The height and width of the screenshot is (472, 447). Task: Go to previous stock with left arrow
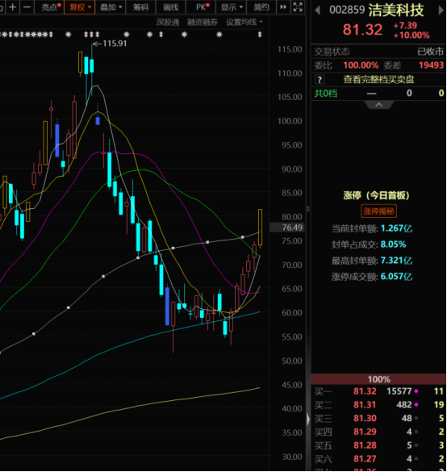click(x=317, y=10)
